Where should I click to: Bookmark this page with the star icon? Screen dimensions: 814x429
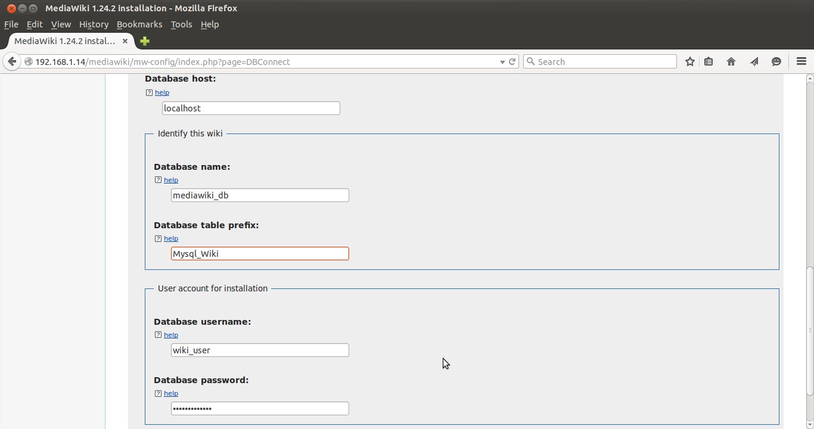tap(689, 61)
